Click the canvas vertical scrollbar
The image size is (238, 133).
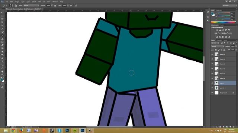tap(204, 69)
